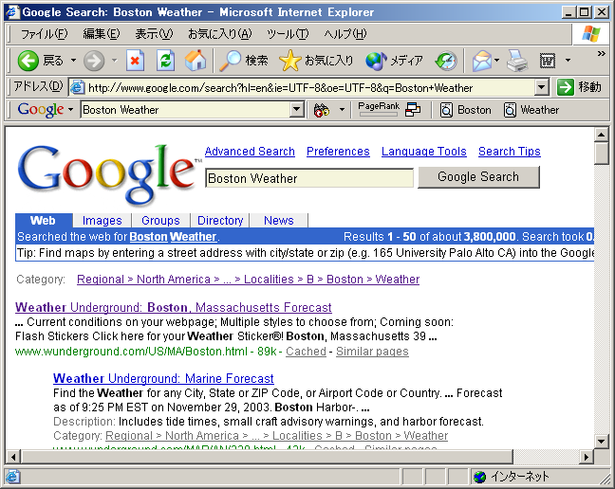This screenshot has width=615, height=489.
Task: Open the Back button history dropdown arrow
Action: click(x=73, y=61)
